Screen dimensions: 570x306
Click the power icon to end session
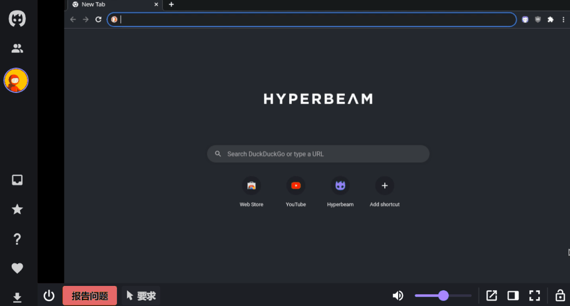point(49,295)
